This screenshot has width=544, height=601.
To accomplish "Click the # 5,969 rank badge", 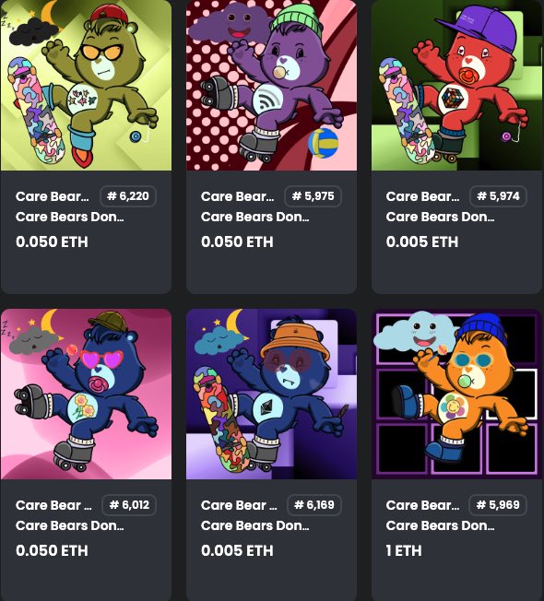I will point(498,505).
